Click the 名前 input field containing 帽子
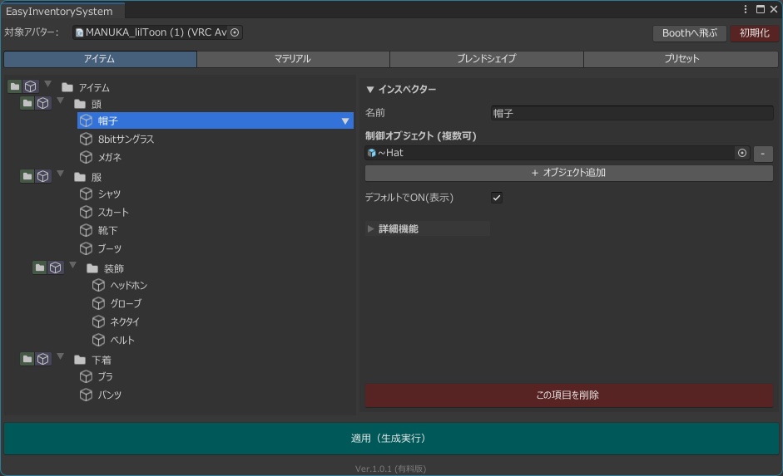Viewport: 783px width, 476px height. coord(632,113)
